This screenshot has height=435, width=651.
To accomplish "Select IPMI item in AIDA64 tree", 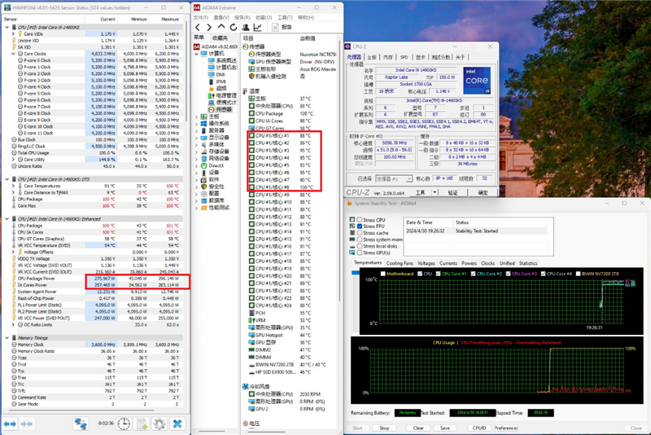I will coord(217,81).
